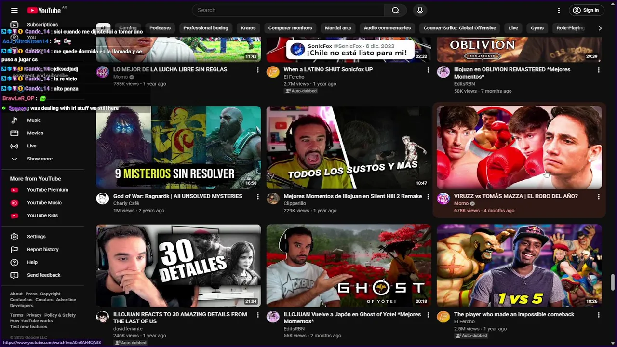Open the boxing gloves VIRUZZ thumbnail
Viewport: 617px width, 347px height.
tap(519, 147)
